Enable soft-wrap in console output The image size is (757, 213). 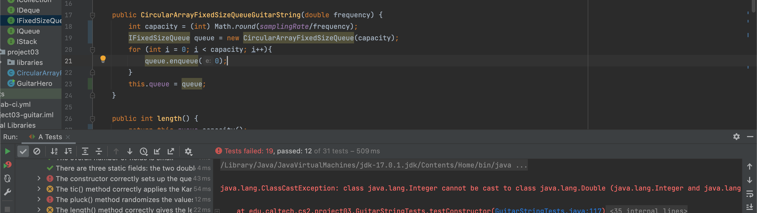pos(749,194)
